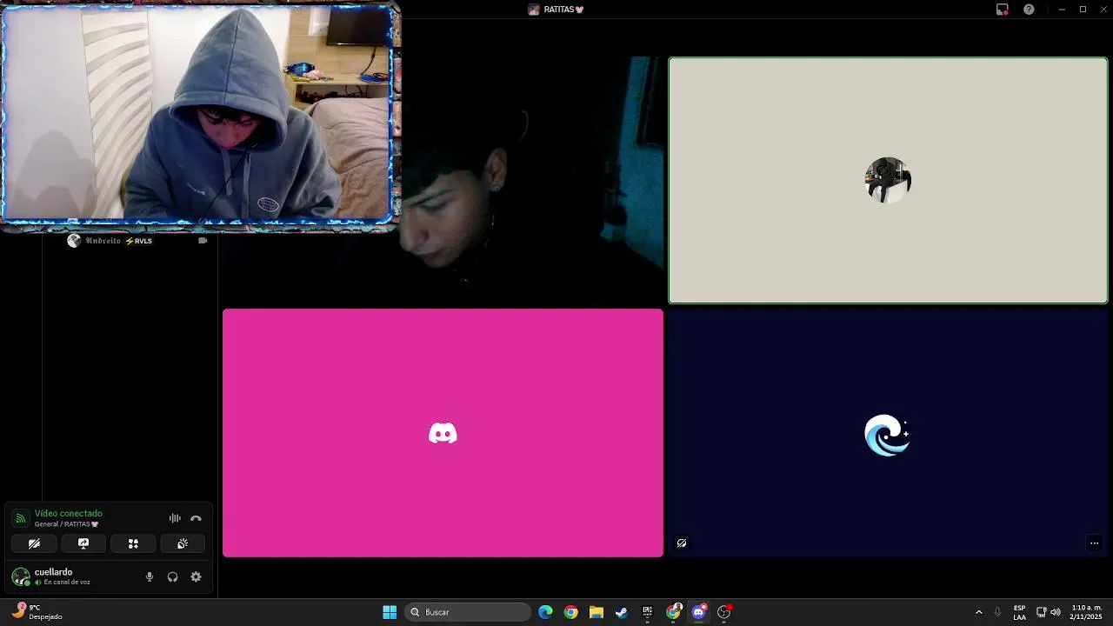Open File Explorer from taskbar
1113x626 pixels.
(596, 612)
